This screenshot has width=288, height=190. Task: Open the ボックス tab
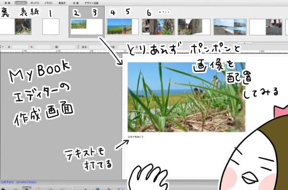tap(35, 3)
